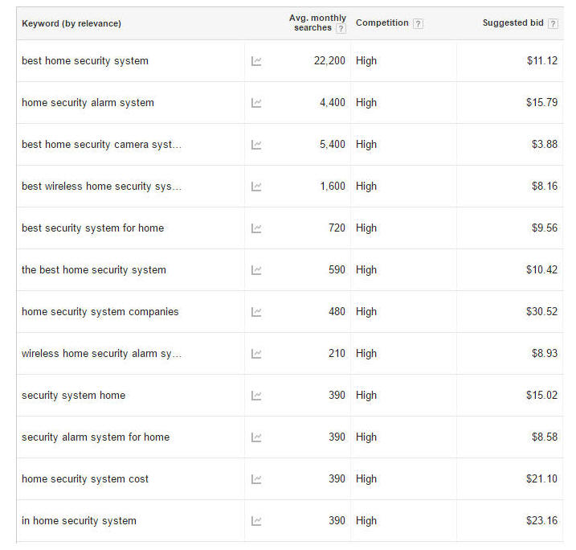Sort by the Suggested bid column header
The height and width of the screenshot is (550, 576).
(x=513, y=23)
